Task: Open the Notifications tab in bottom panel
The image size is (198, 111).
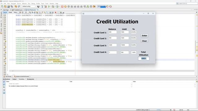Action: [x=6, y=79]
